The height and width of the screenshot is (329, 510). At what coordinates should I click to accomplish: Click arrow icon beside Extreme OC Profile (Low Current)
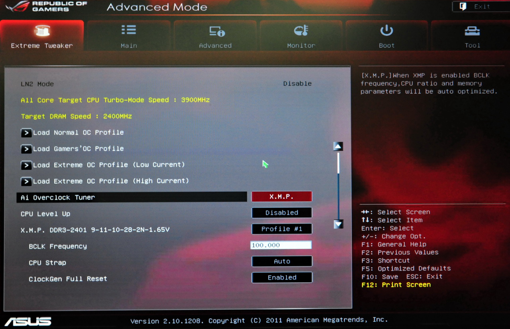pyautogui.click(x=26, y=165)
